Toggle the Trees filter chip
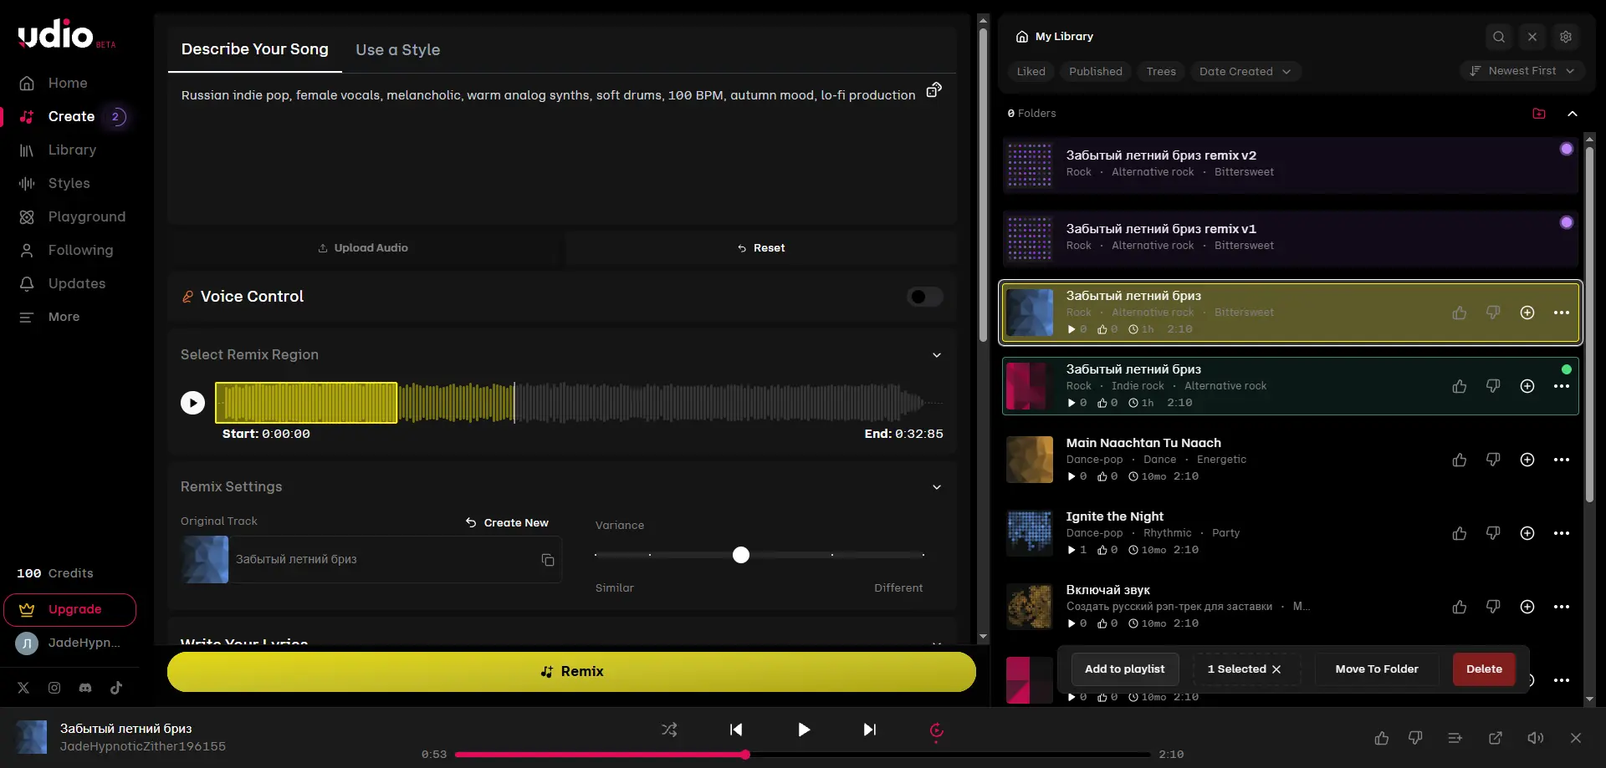The width and height of the screenshot is (1606, 768). (1160, 72)
